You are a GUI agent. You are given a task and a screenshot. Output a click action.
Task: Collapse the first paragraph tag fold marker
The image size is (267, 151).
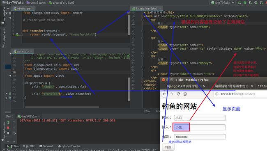point(143,20)
